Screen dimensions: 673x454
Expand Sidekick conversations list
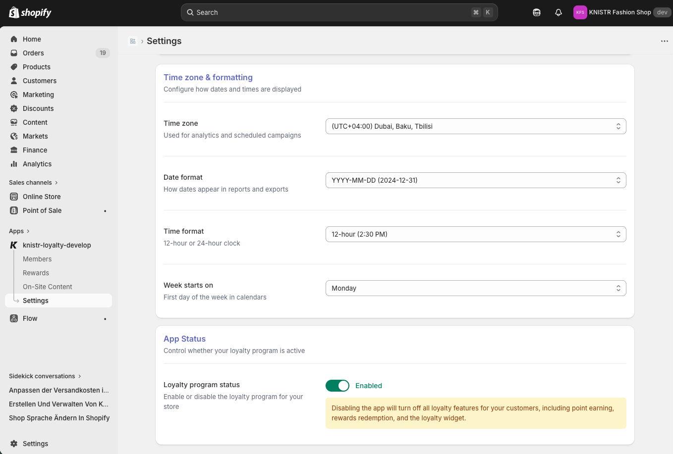coord(45,376)
